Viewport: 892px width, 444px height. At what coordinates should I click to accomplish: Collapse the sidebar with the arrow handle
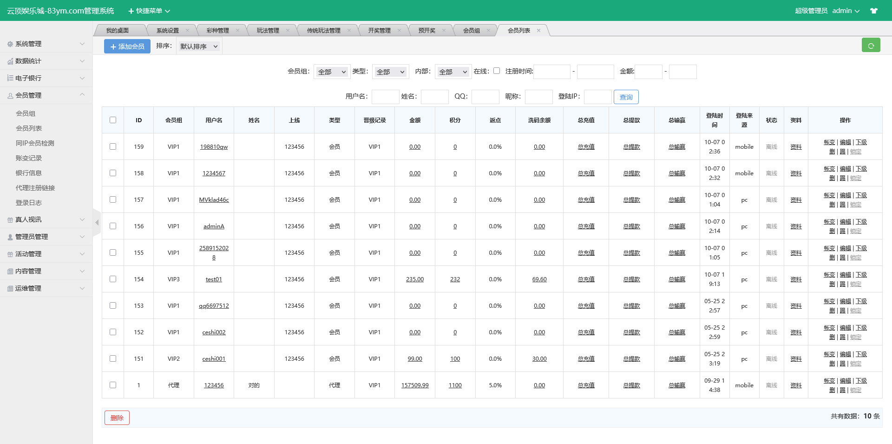click(x=97, y=223)
